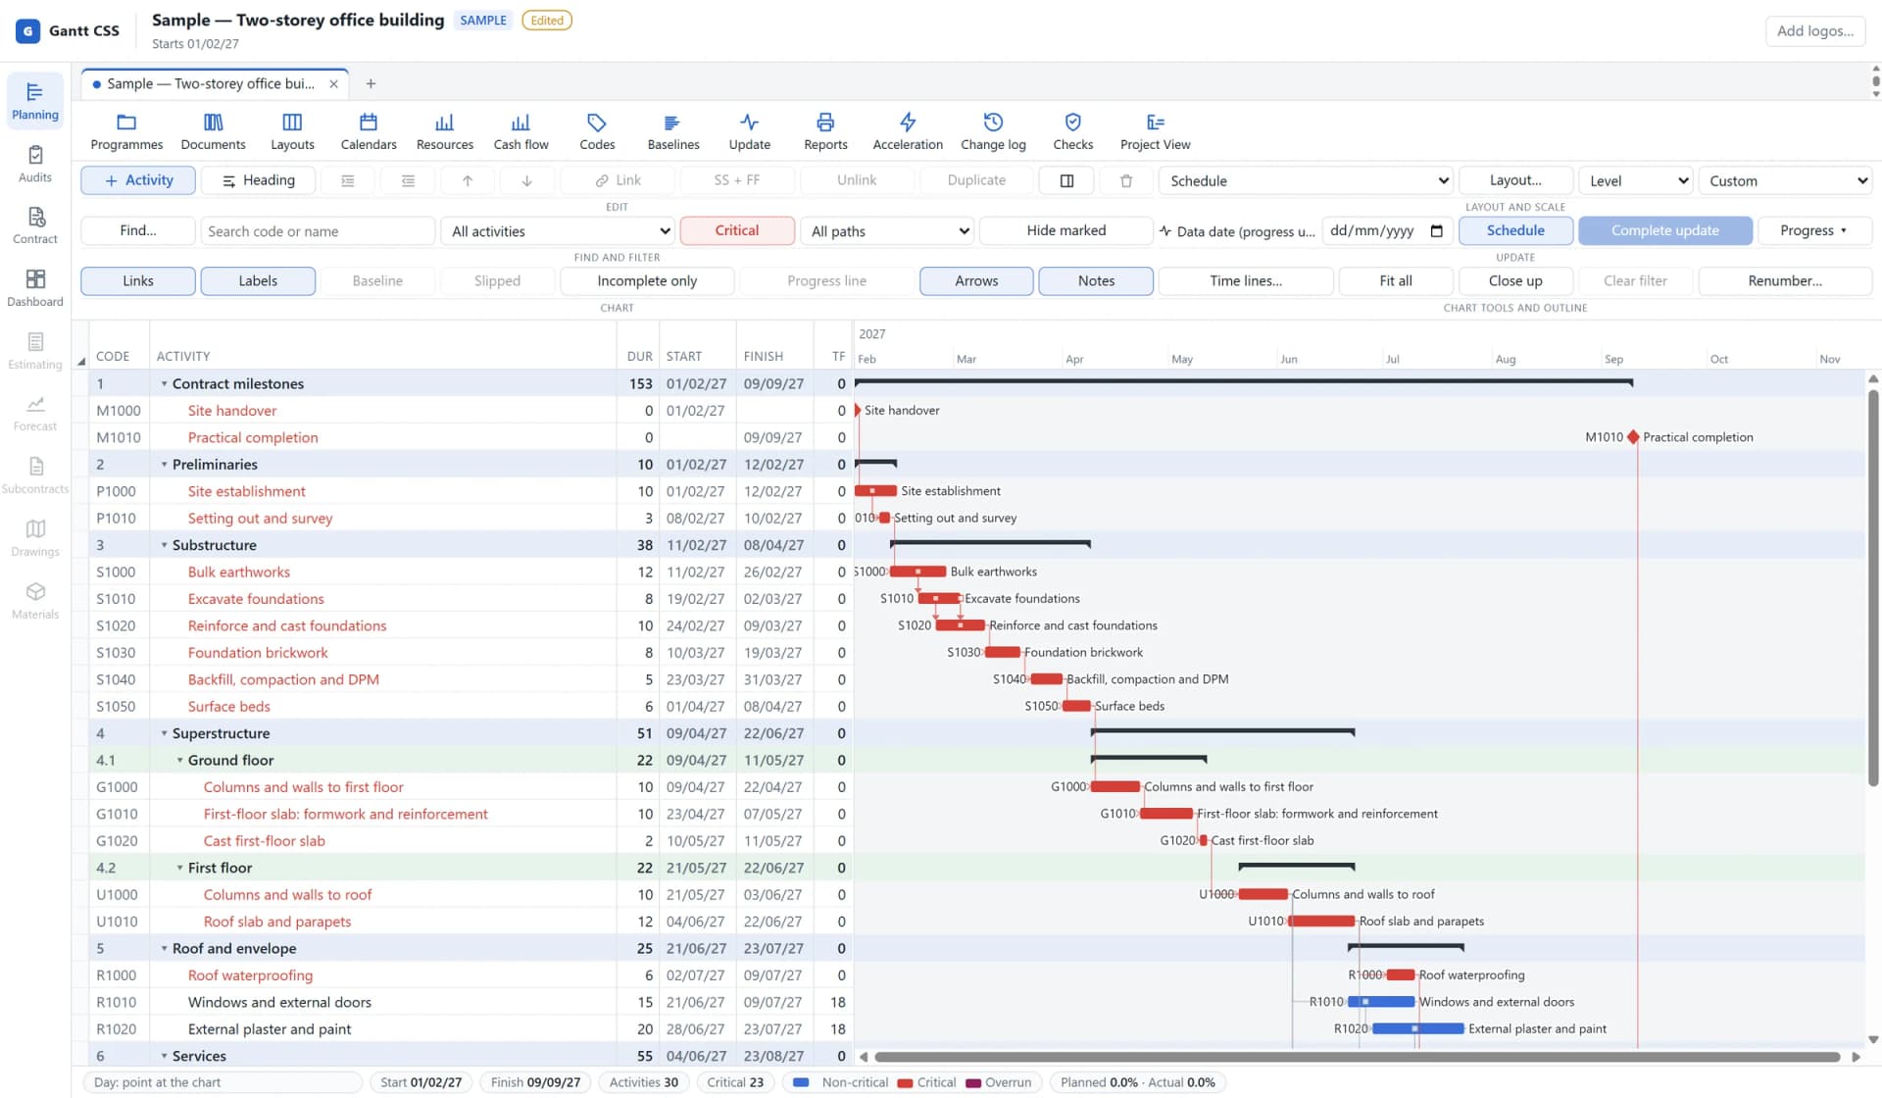Screen dimensions: 1882x1098
Task: Open Layouts from the toolbar
Action: pyautogui.click(x=292, y=131)
